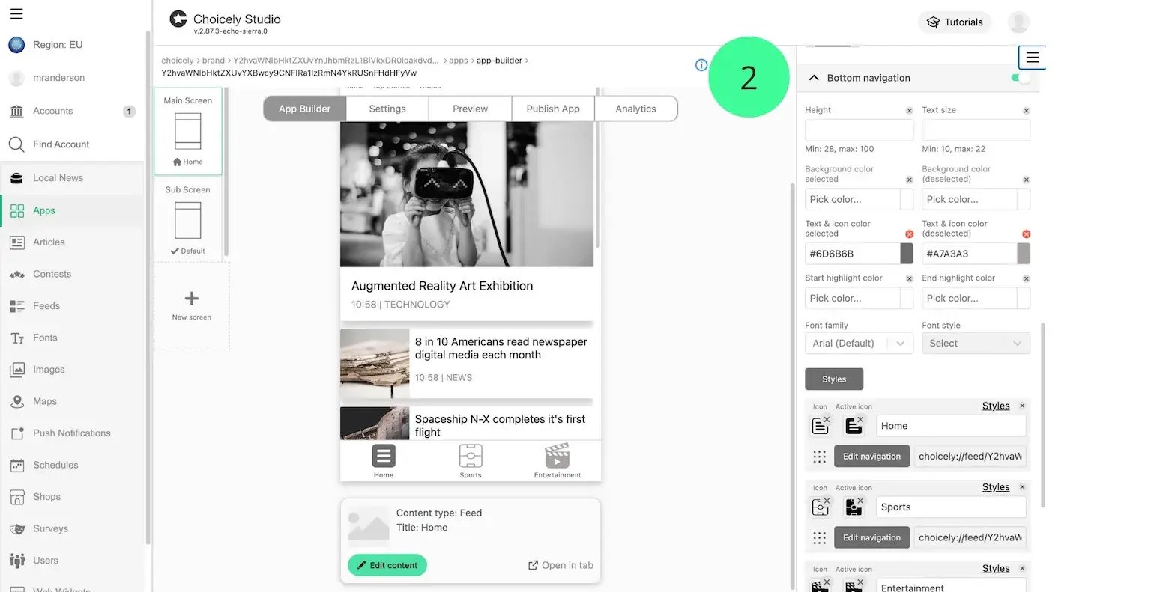
Task: Add a New screen
Action: pyautogui.click(x=192, y=305)
